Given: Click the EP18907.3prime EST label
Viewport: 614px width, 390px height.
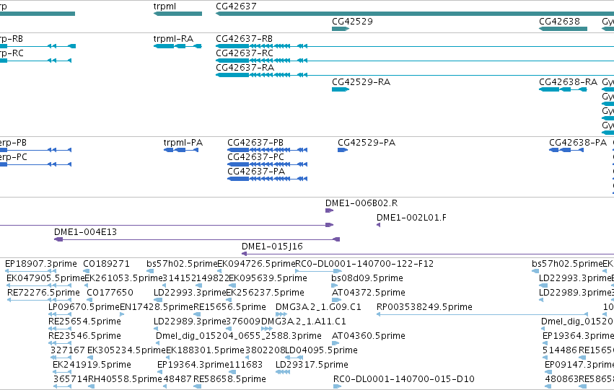Looking at the screenshot, I should pos(40,264).
